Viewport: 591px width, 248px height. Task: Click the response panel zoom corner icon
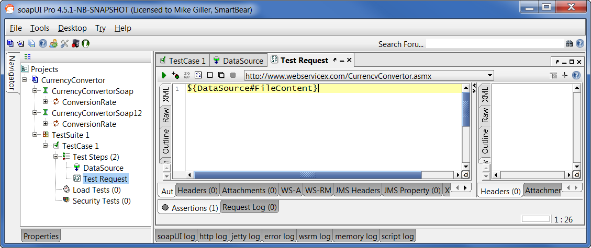pyautogui.click(x=577, y=175)
